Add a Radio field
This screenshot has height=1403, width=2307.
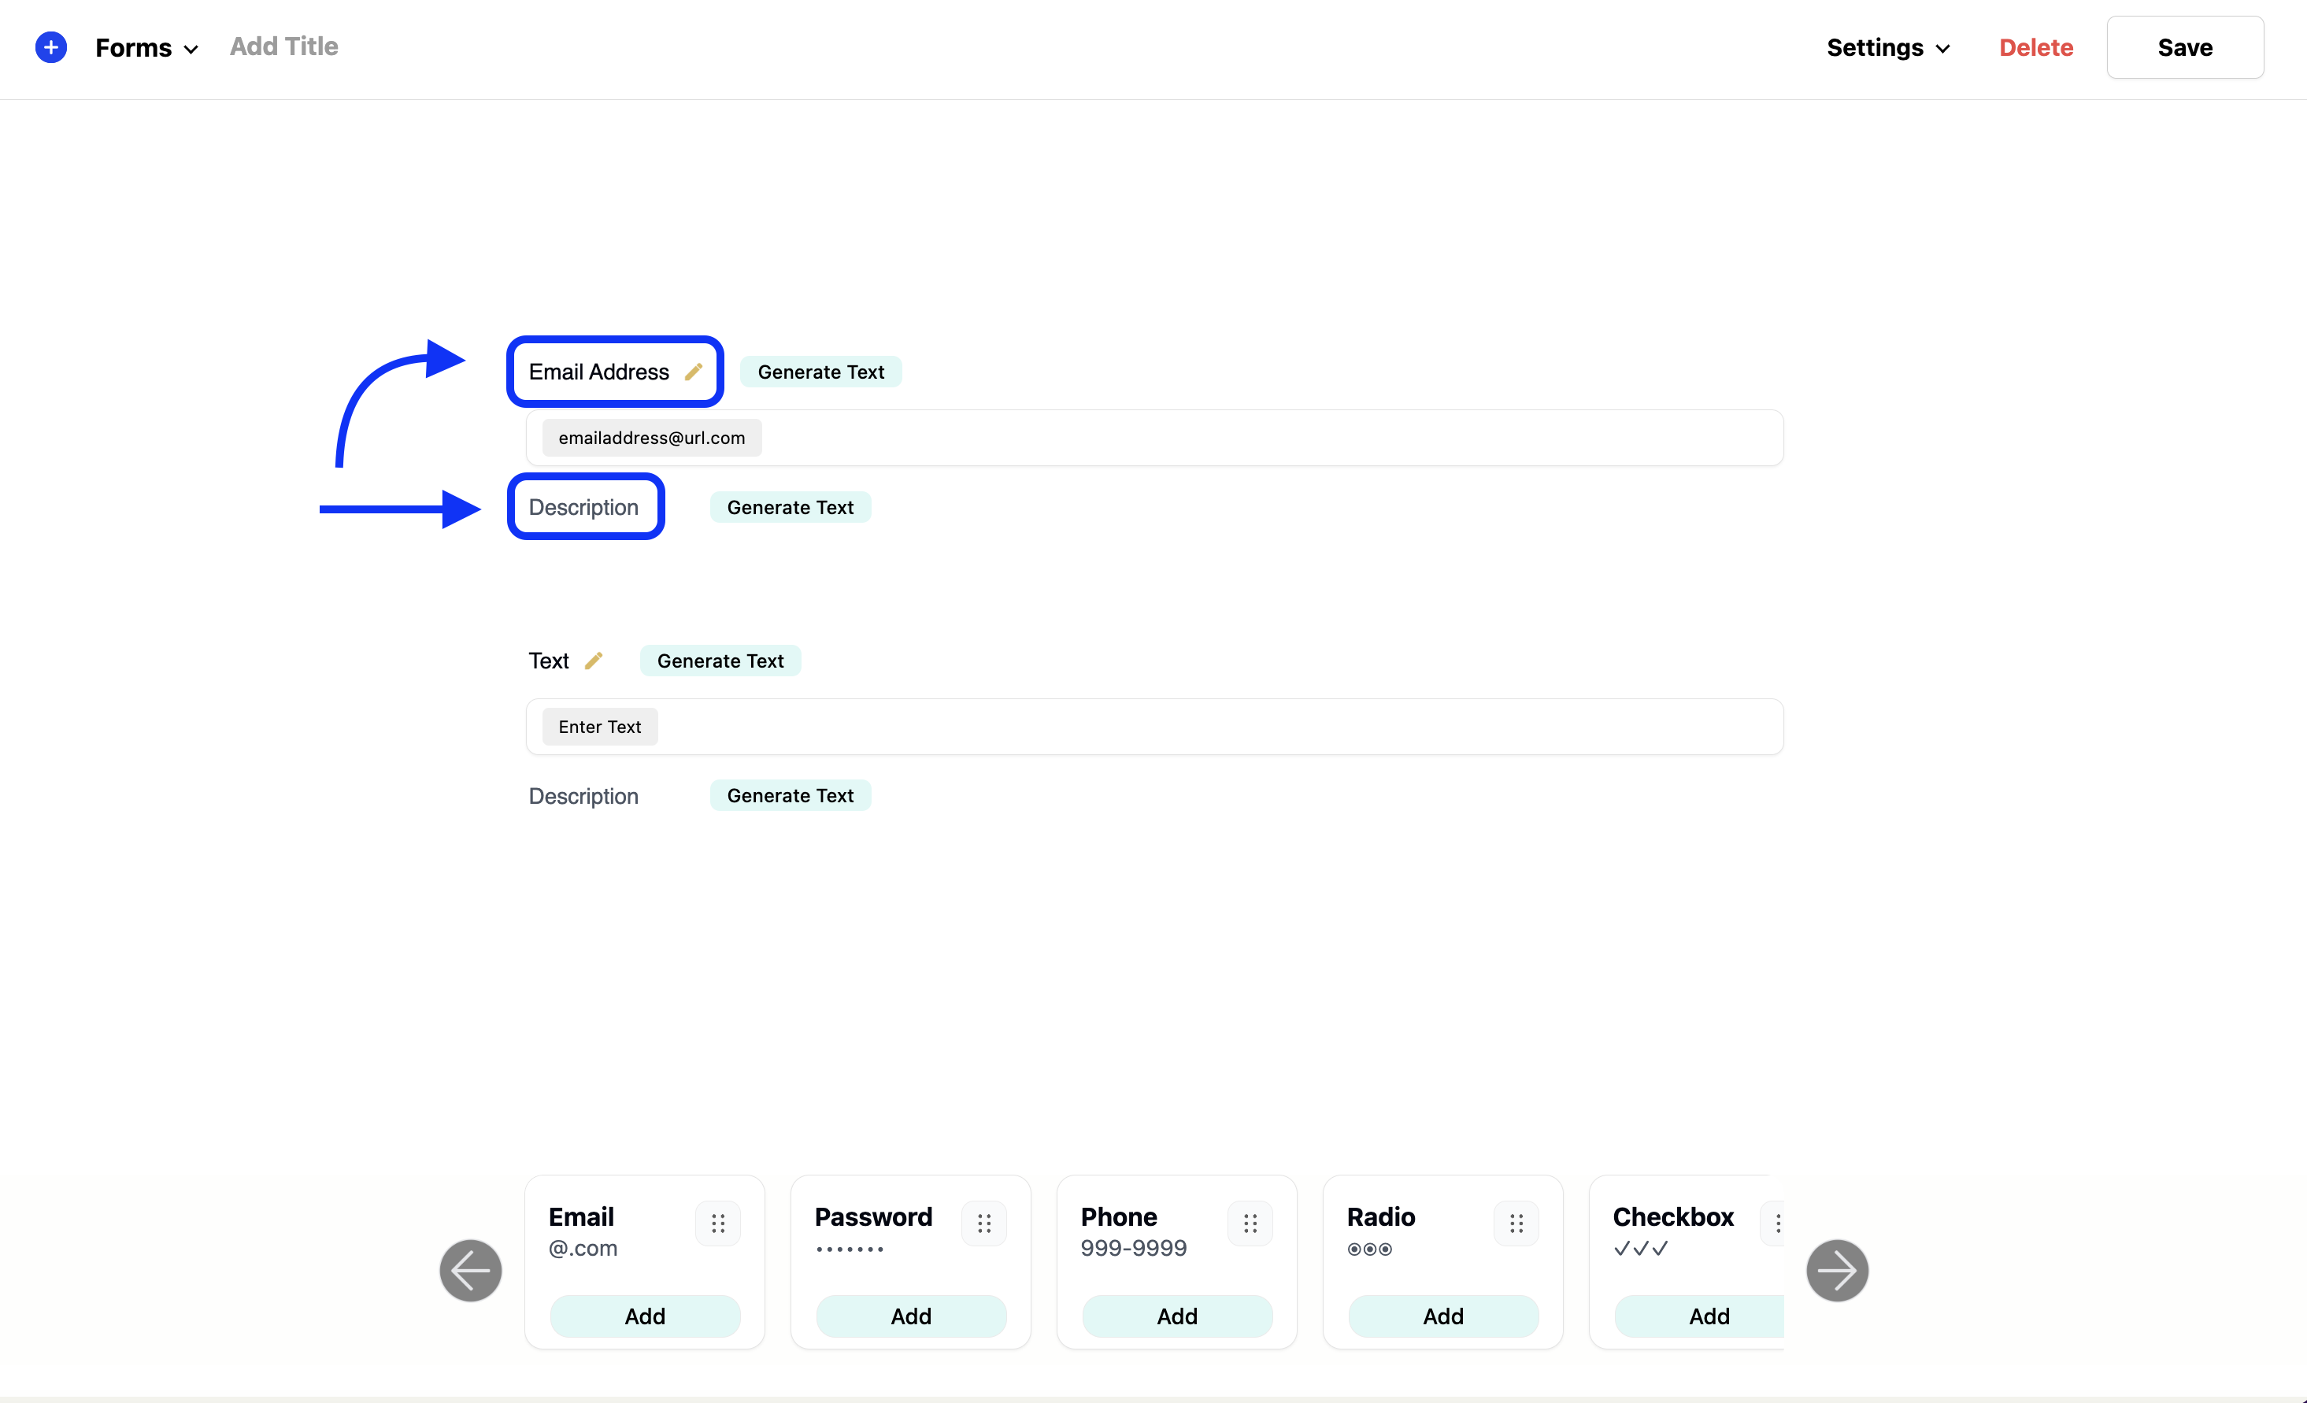coord(1442,1317)
